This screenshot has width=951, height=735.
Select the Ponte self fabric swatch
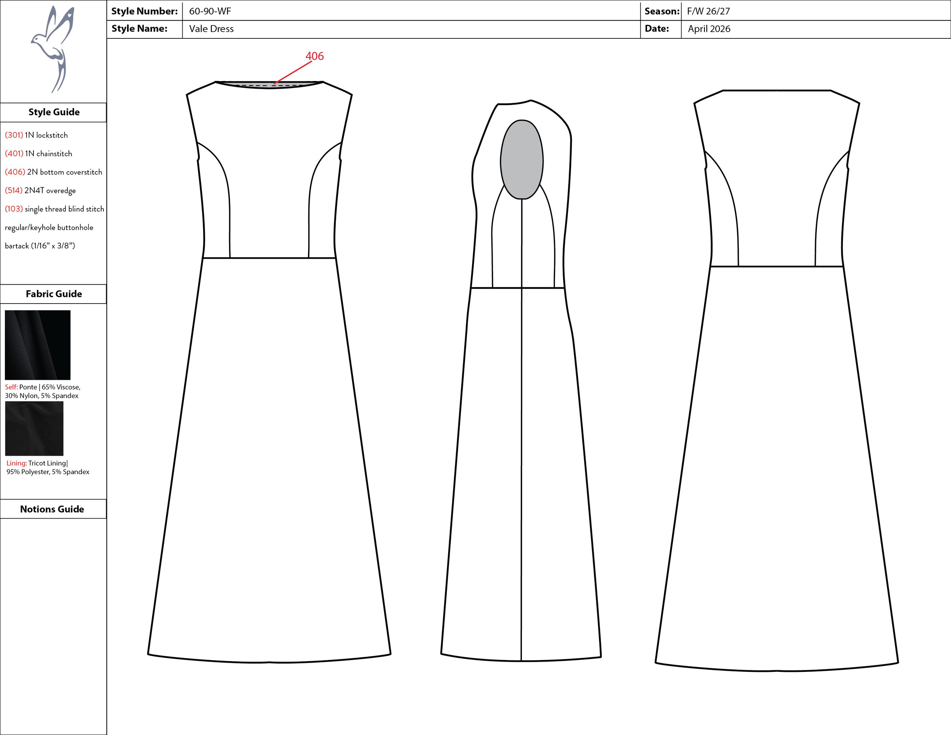37,345
